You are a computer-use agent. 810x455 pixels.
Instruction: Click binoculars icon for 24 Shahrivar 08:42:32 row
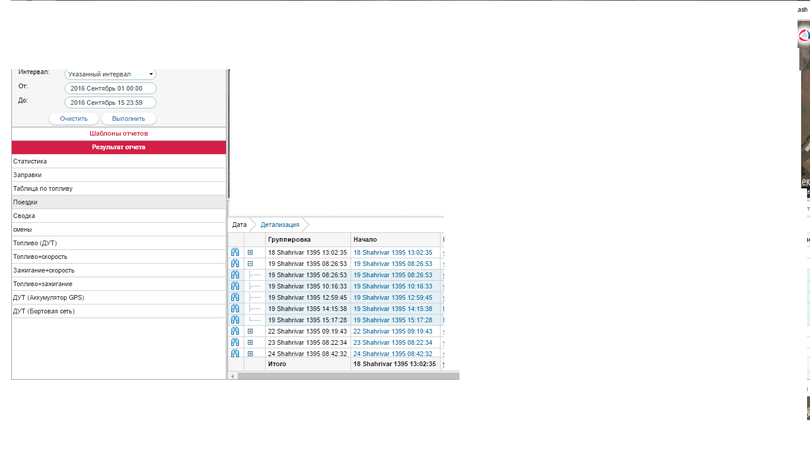click(x=235, y=353)
